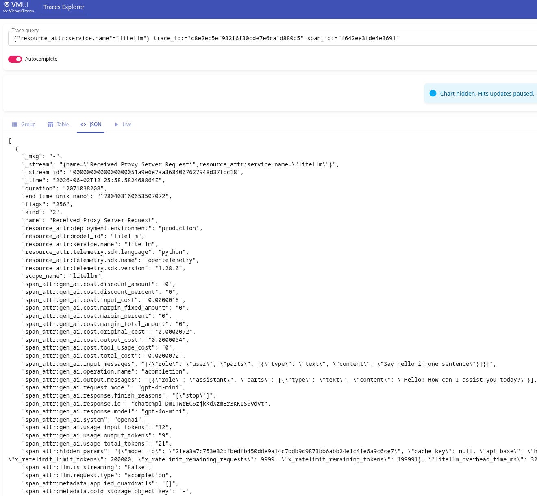Click the gen_ai.input.messages line
This screenshot has height=496, width=537.
[259, 364]
